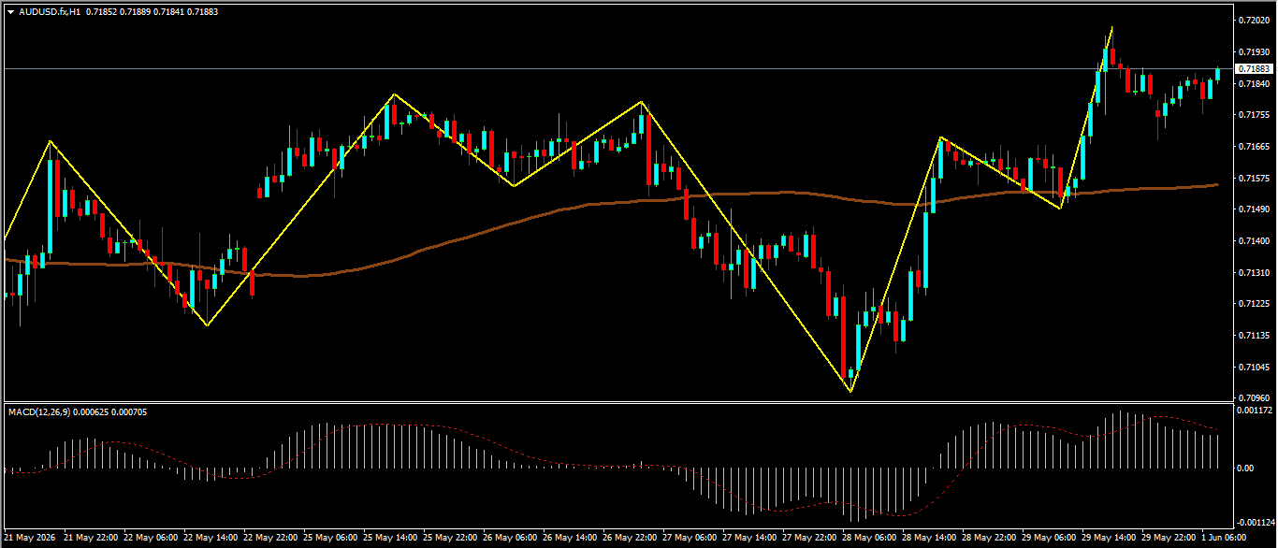Click the 28 May 06:00 time label
1278x548 pixels.
point(870,538)
